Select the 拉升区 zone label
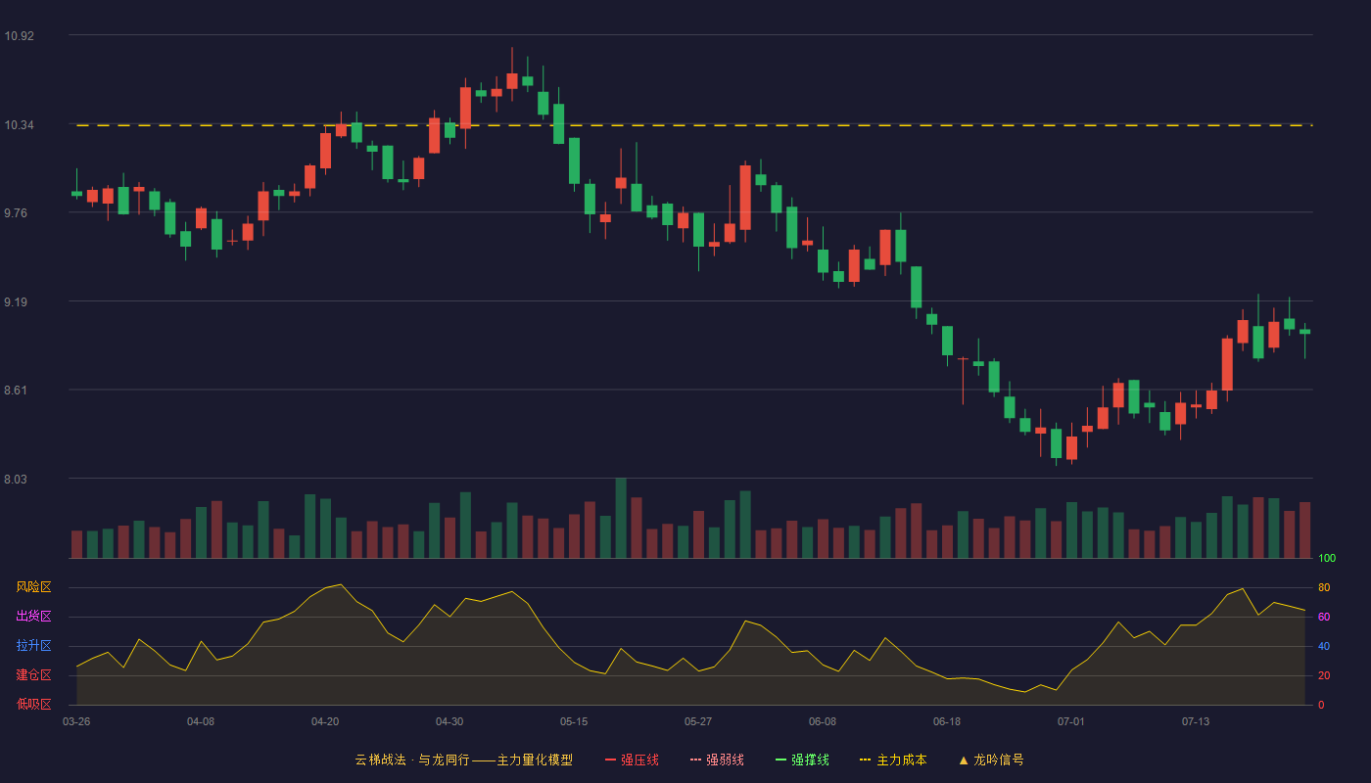The height and width of the screenshot is (783, 1371). tap(33, 646)
